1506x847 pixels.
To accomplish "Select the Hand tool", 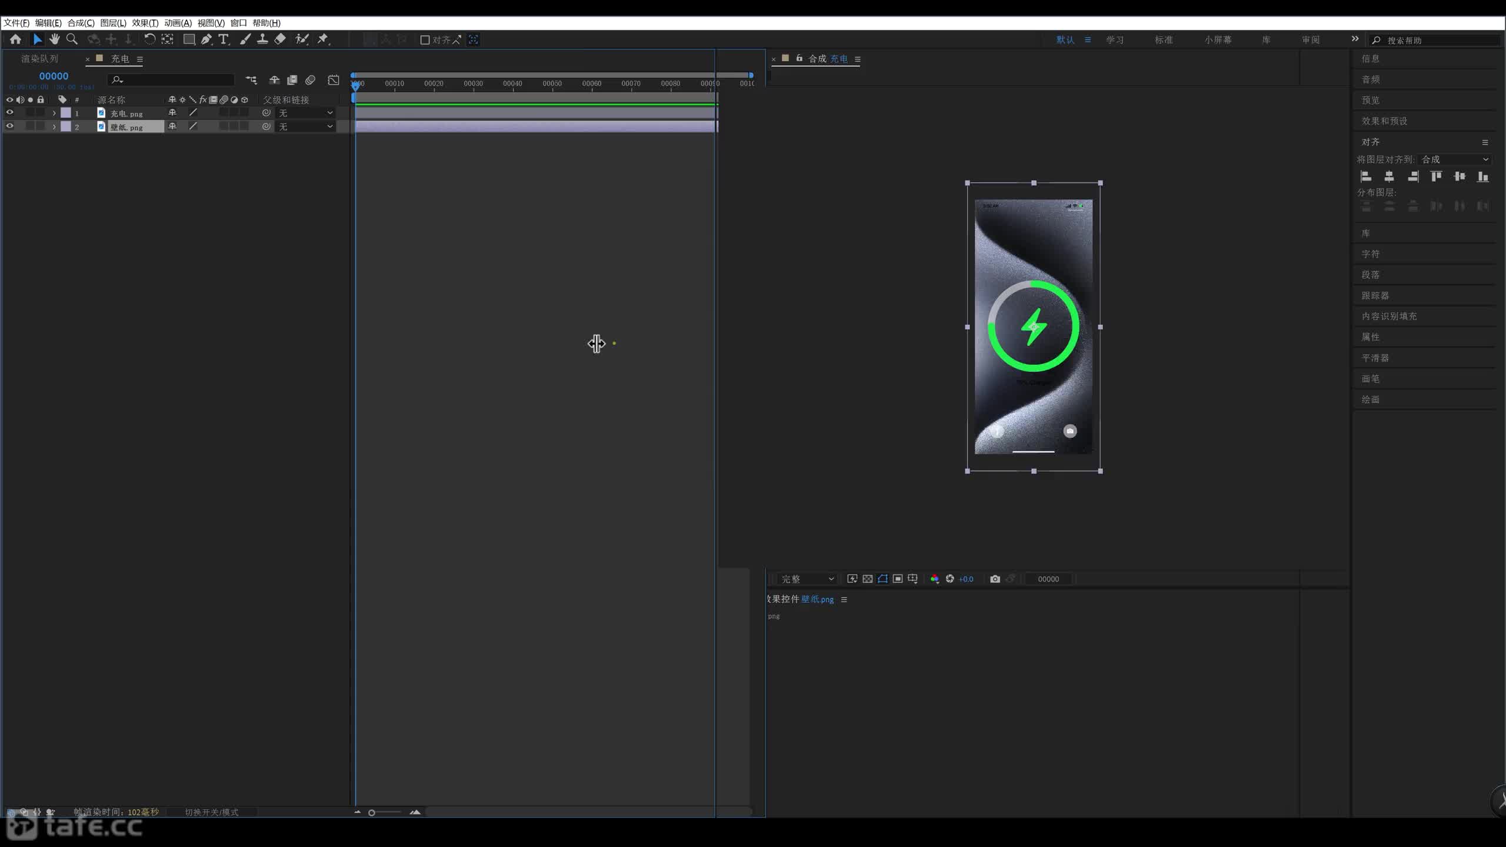I will click(55, 39).
